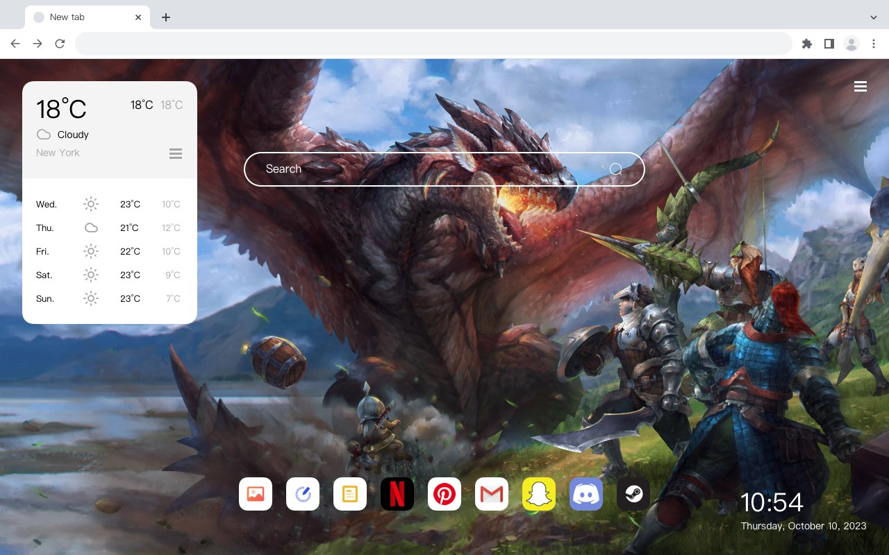Launch the Gmail shortcut
Viewport: 889px width, 555px height.
[x=492, y=494]
